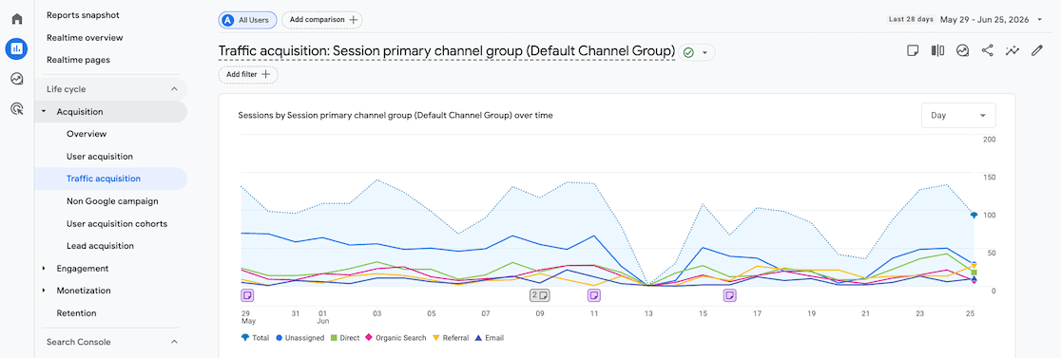Click the All Users 'A' badge
Viewport: 1061px width, 358px height.
[229, 20]
